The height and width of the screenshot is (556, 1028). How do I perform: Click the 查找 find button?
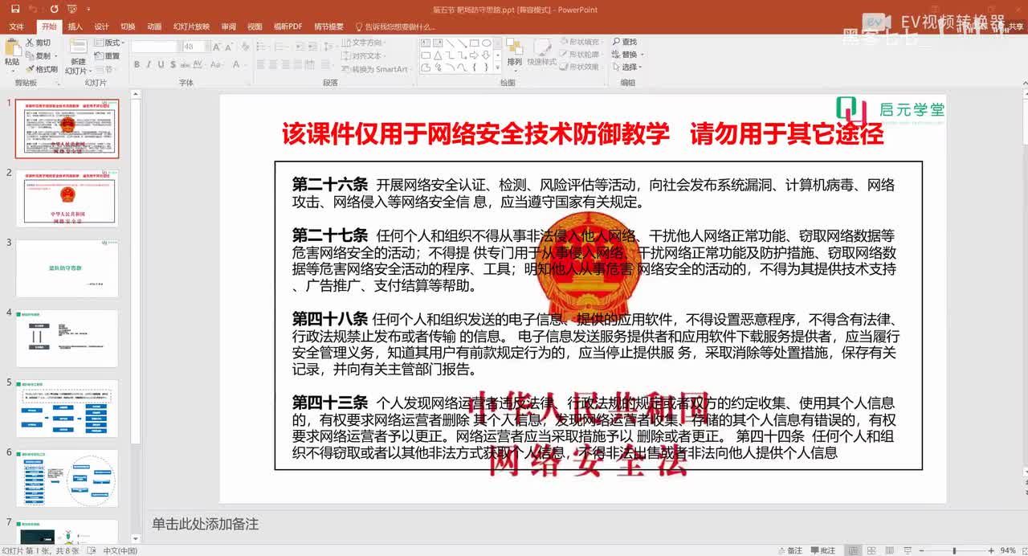624,42
